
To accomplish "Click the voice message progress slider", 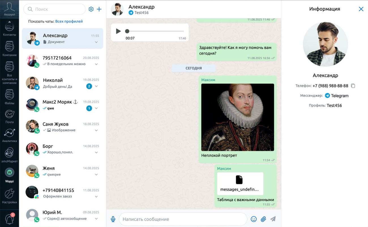I will click(156, 31).
